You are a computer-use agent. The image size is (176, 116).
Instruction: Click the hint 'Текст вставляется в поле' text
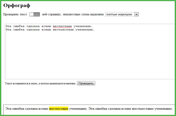pyautogui.click(x=21, y=84)
